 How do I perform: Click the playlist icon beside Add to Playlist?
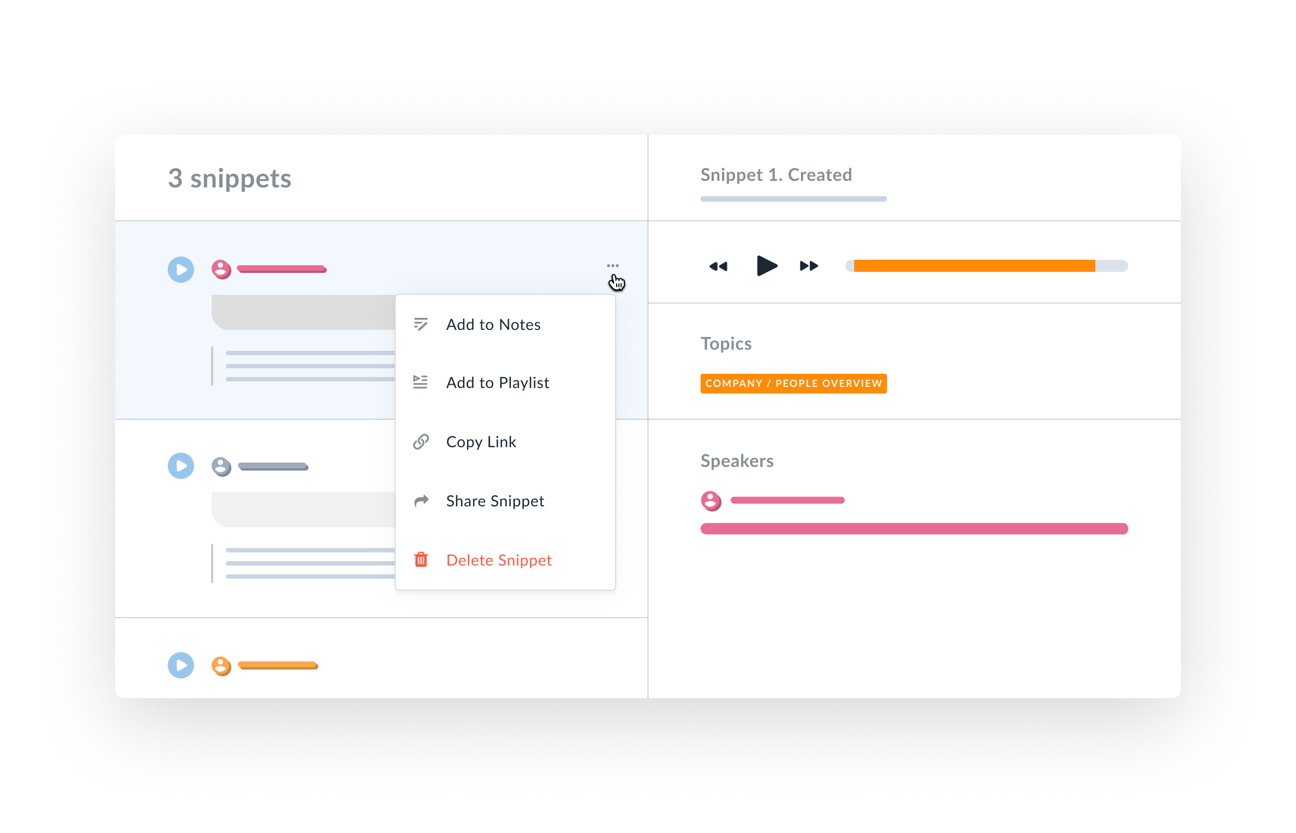(420, 382)
